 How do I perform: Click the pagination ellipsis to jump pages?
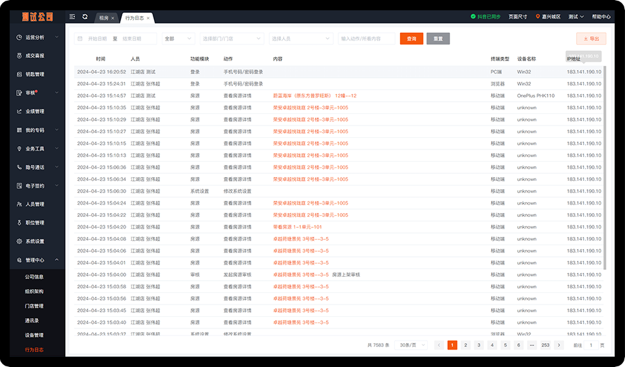point(532,345)
